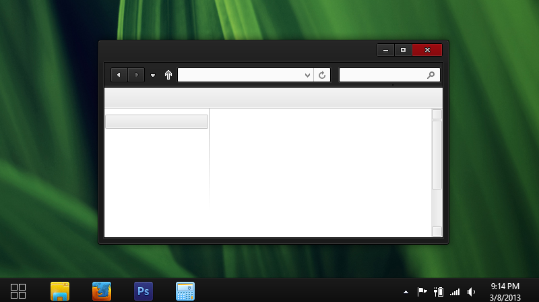The image size is (539, 302).
Task: Open the Start button on taskbar
Action: pos(18,291)
